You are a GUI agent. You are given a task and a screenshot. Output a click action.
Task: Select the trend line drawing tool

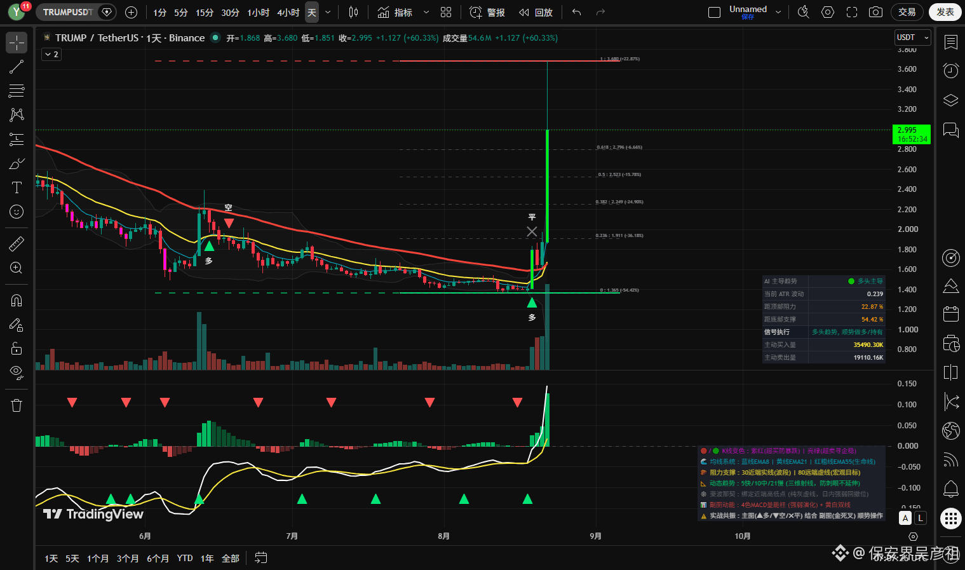[x=17, y=67]
